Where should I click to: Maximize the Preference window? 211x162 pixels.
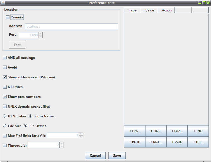[x=204, y=3]
